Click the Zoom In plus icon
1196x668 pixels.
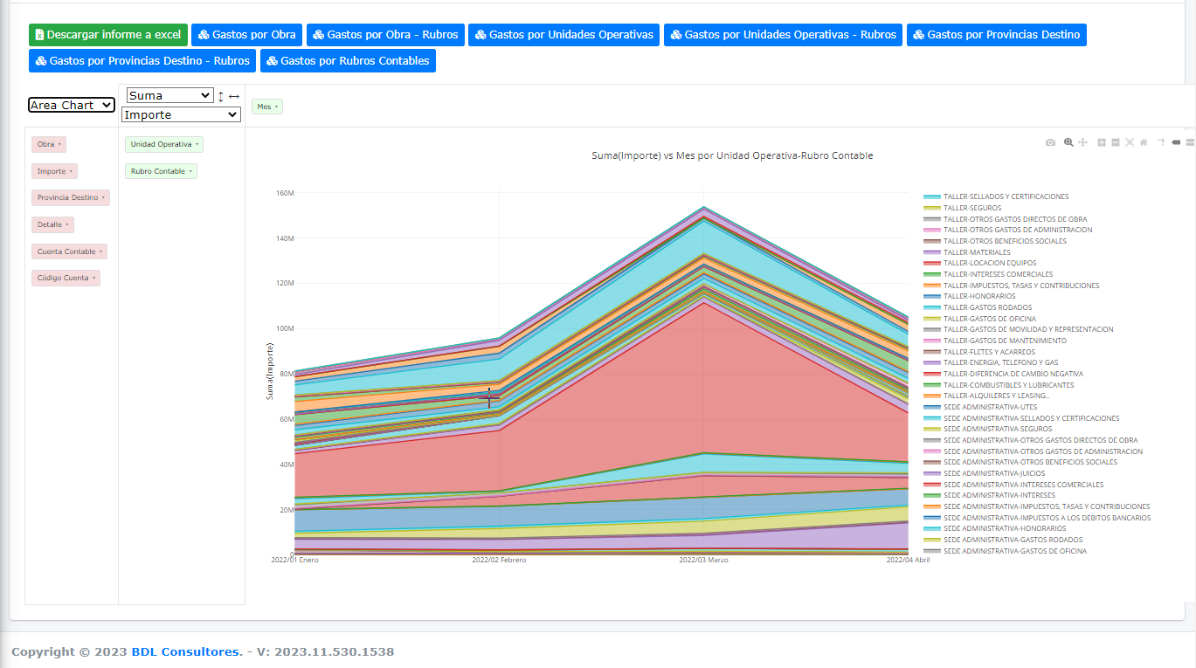click(1102, 142)
